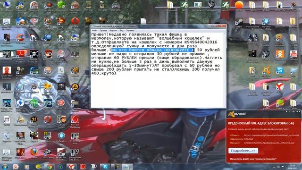Open the Windows Start button
The width and height of the screenshot is (302, 170).
tap(5, 167)
